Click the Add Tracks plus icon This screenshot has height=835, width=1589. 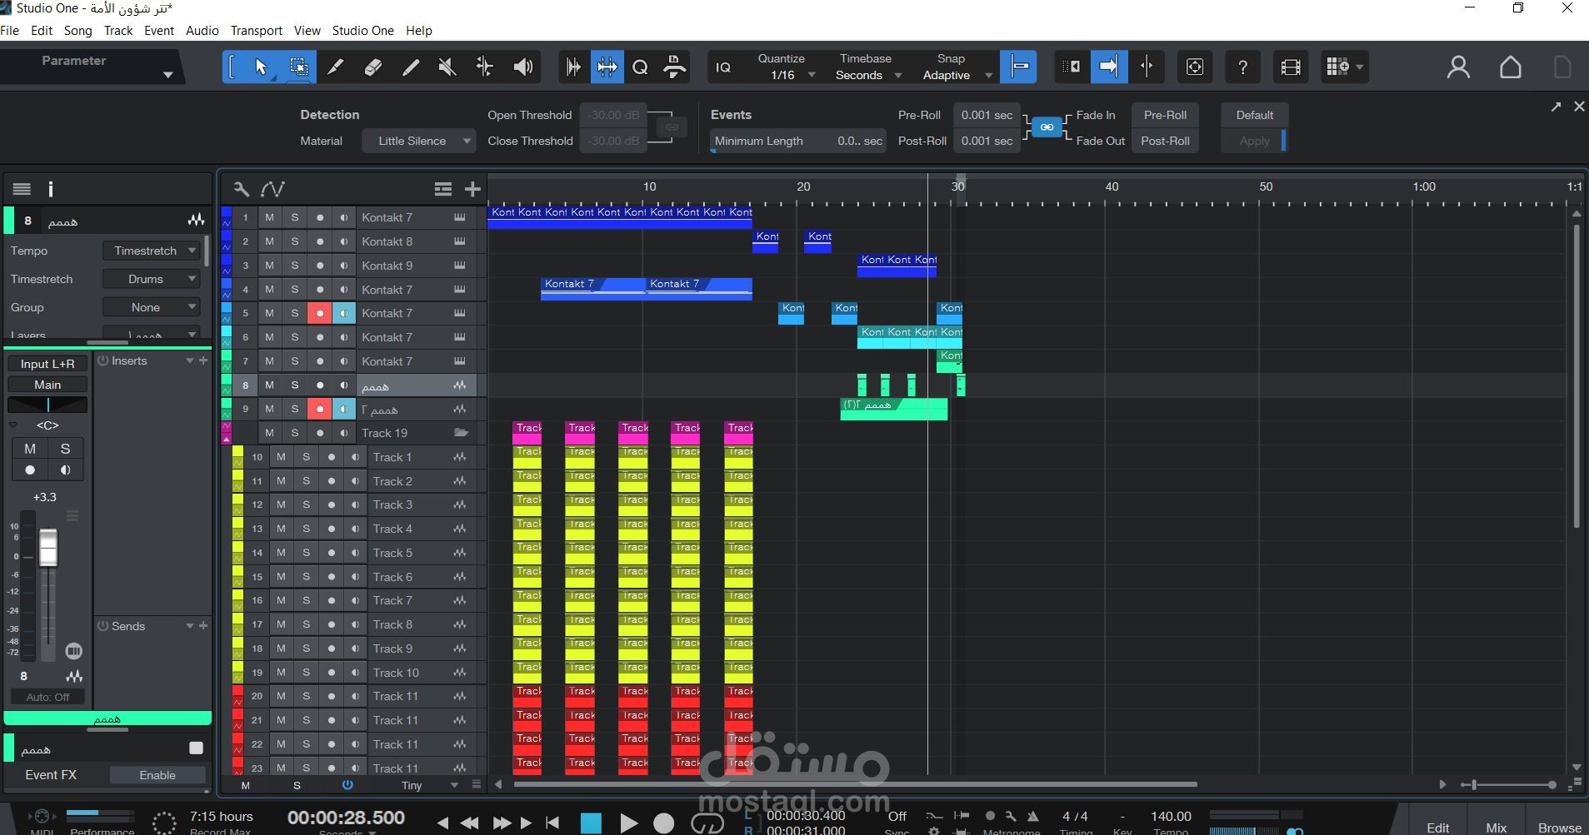click(x=472, y=189)
